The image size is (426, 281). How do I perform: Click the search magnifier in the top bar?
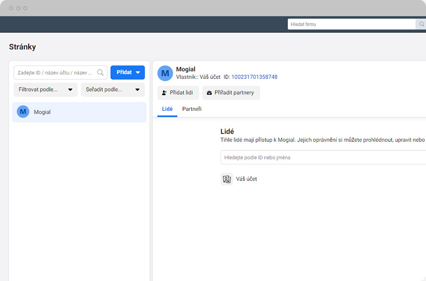(421, 24)
